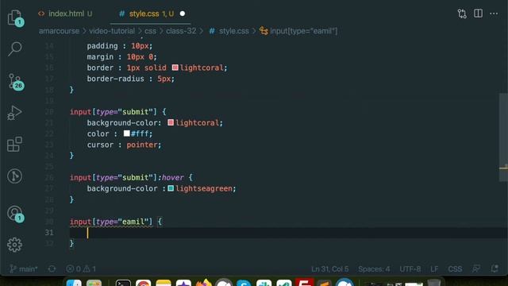
Task: Switch to the index.html tab
Action: pyautogui.click(x=66, y=14)
